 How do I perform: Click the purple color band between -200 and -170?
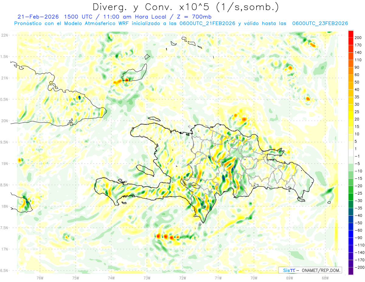(351, 264)
